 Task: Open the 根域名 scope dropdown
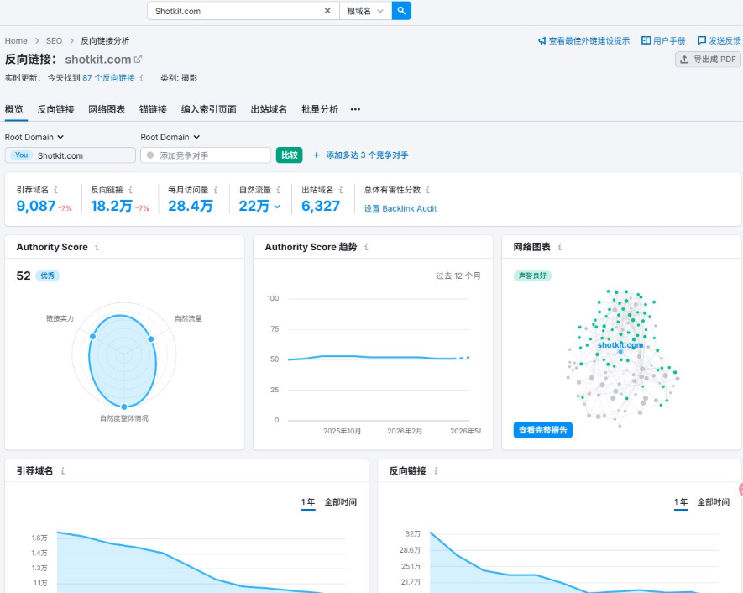click(x=365, y=11)
